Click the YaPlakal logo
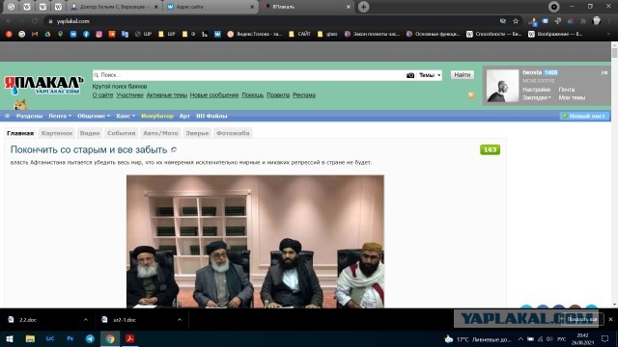 [x=43, y=86]
